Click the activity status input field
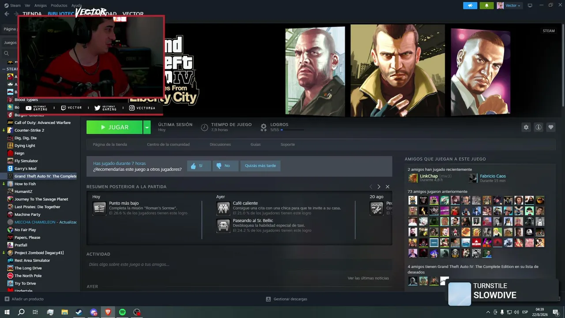Screen dimensions: 565x318 point(239,265)
